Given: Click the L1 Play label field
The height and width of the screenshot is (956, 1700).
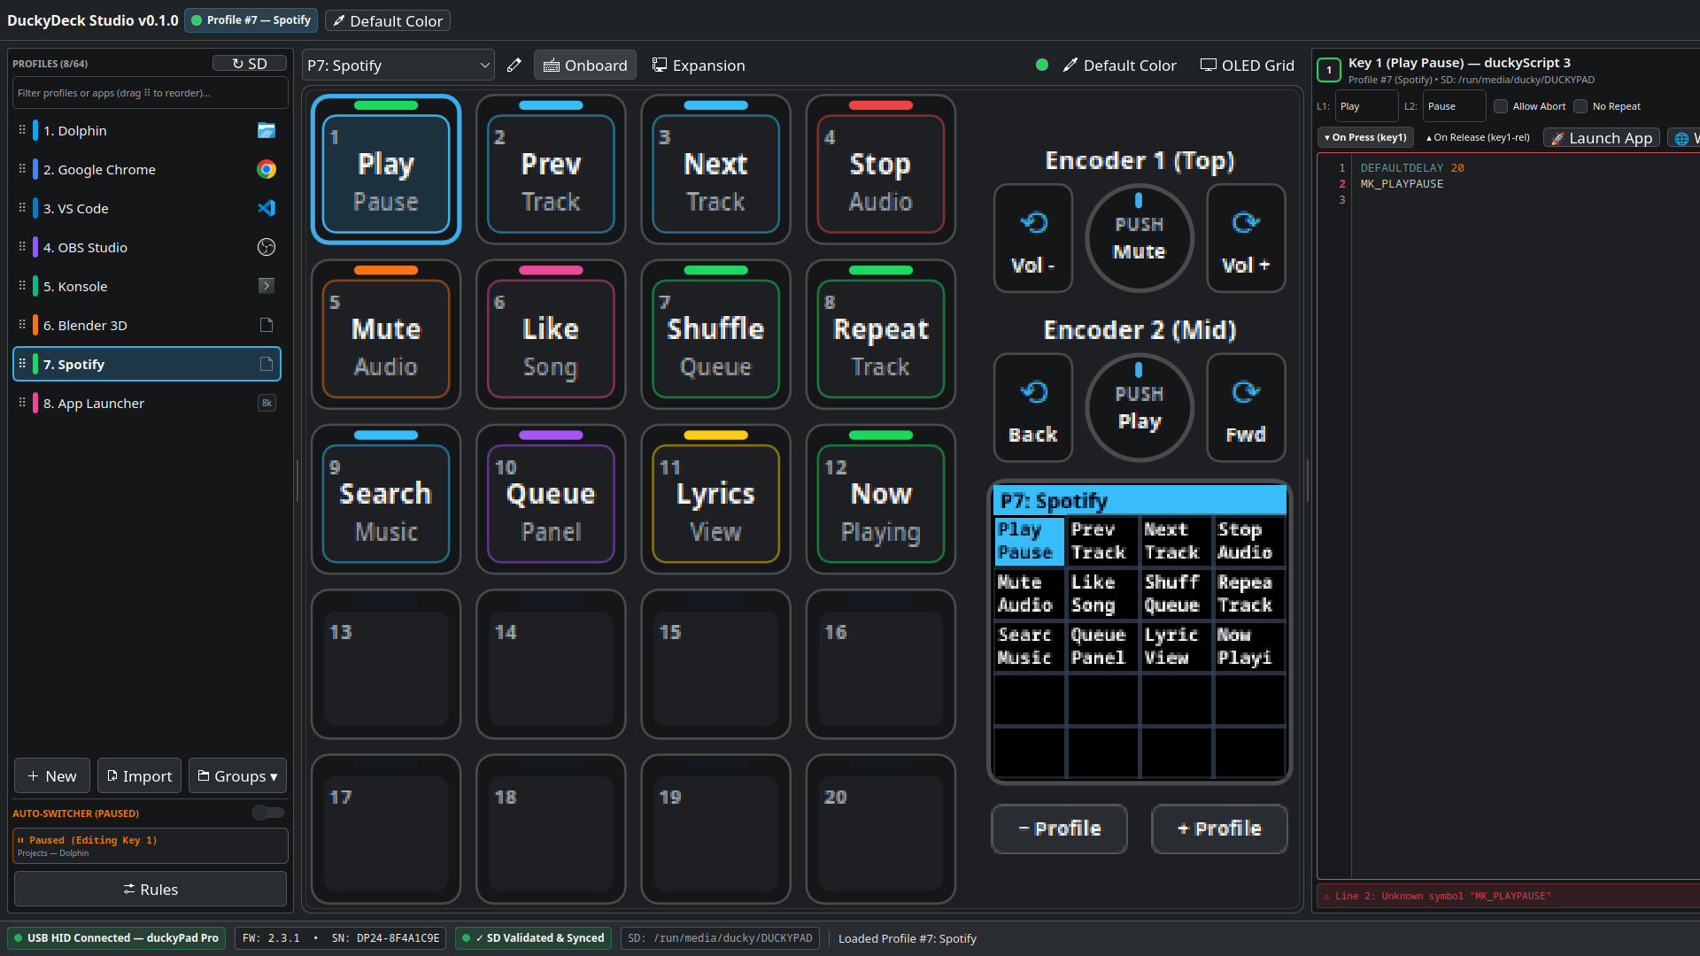Looking at the screenshot, I should pos(1367,106).
